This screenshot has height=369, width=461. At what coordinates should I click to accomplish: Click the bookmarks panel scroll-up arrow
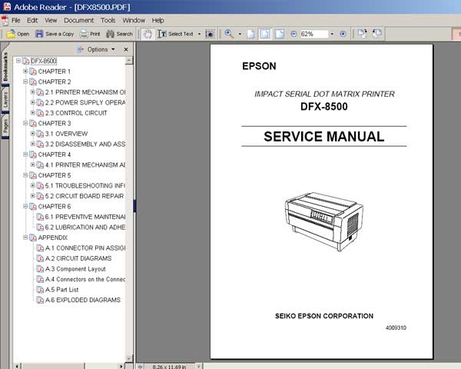point(129,61)
